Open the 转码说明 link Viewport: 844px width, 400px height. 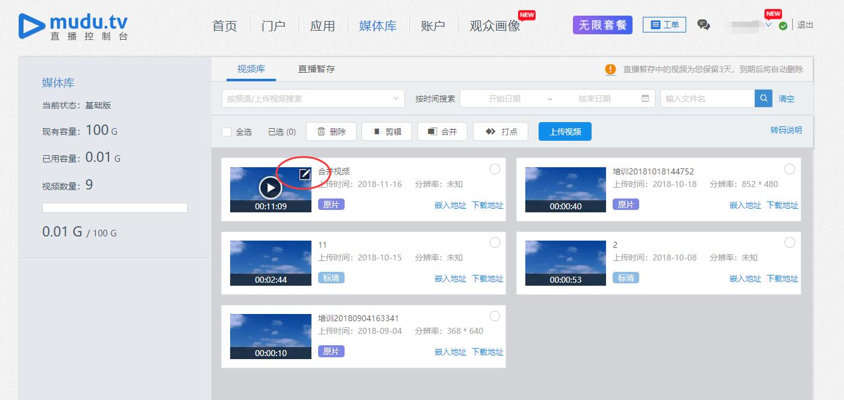[786, 130]
